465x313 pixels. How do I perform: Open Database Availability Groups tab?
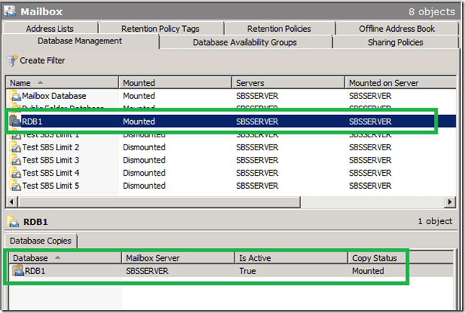tap(244, 42)
